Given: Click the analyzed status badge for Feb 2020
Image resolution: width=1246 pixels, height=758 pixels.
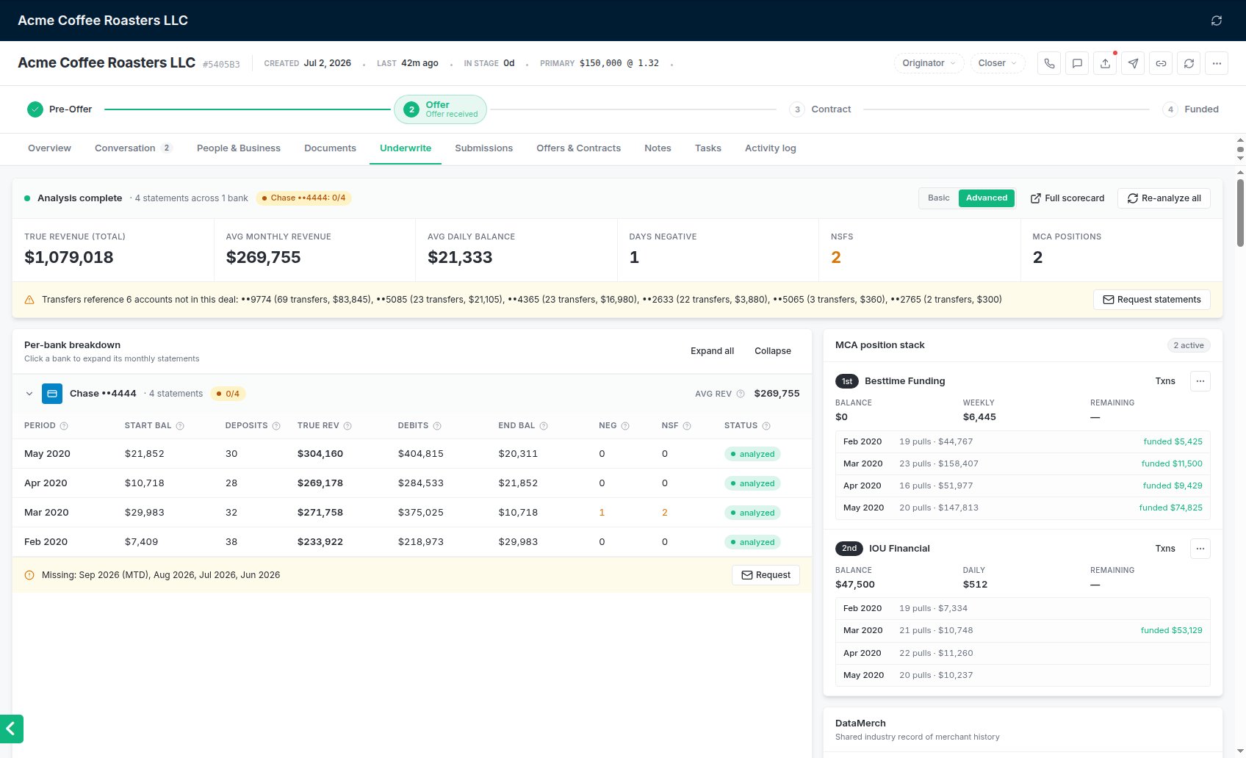Looking at the screenshot, I should click(752, 542).
